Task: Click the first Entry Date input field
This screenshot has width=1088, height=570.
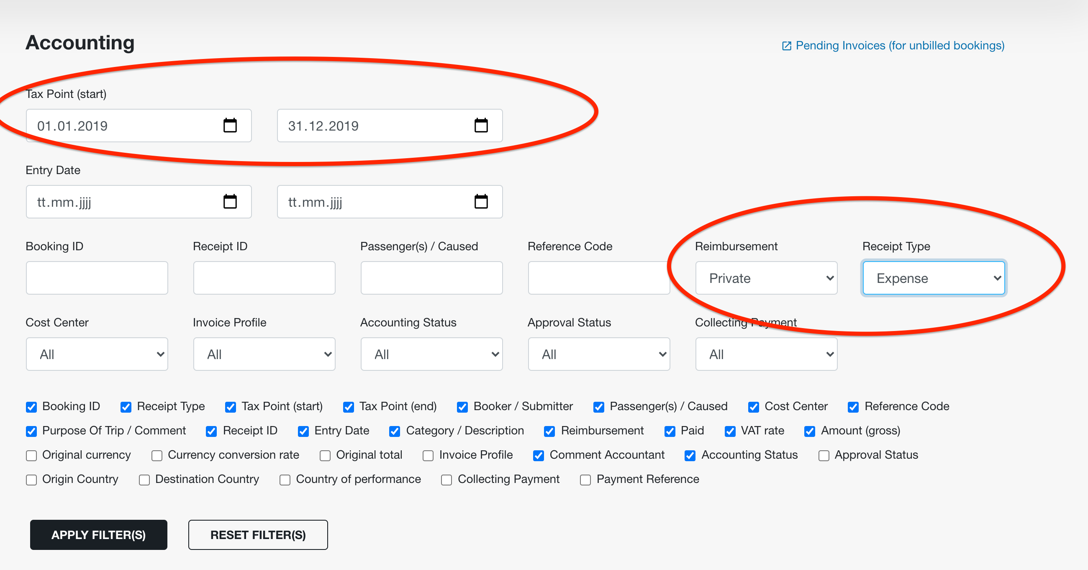Action: [x=139, y=202]
